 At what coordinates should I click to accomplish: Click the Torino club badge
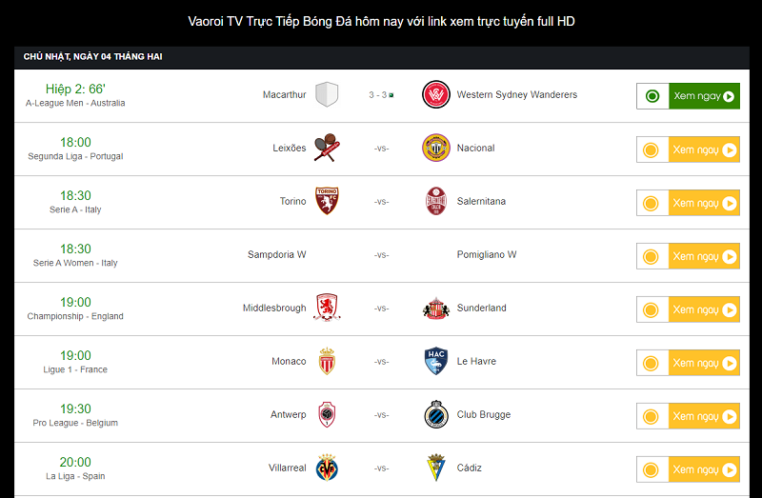pyautogui.click(x=327, y=201)
